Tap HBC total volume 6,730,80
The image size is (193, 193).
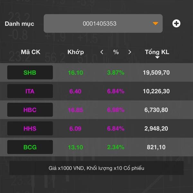tap(156, 110)
